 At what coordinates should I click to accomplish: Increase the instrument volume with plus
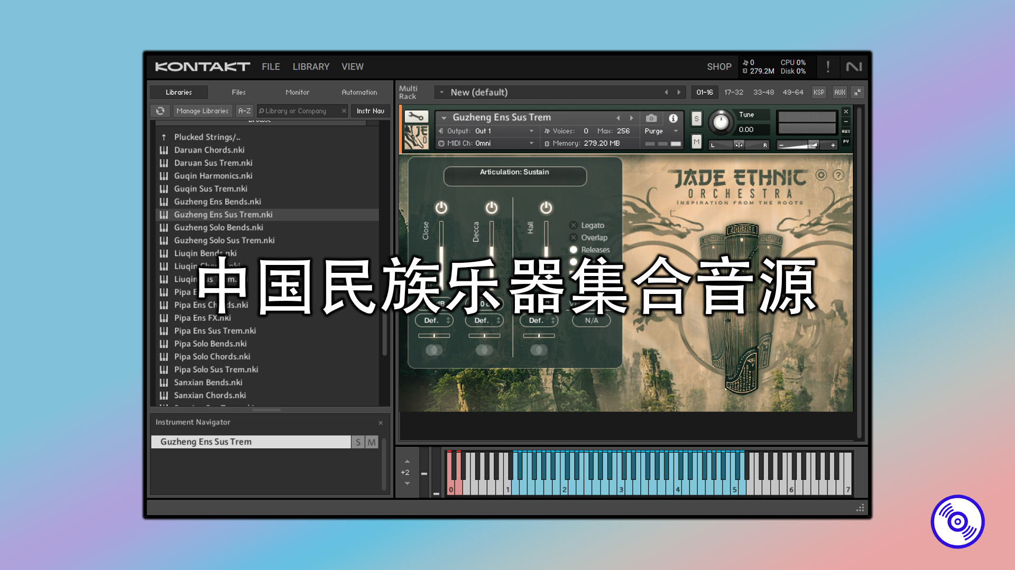tap(833, 145)
